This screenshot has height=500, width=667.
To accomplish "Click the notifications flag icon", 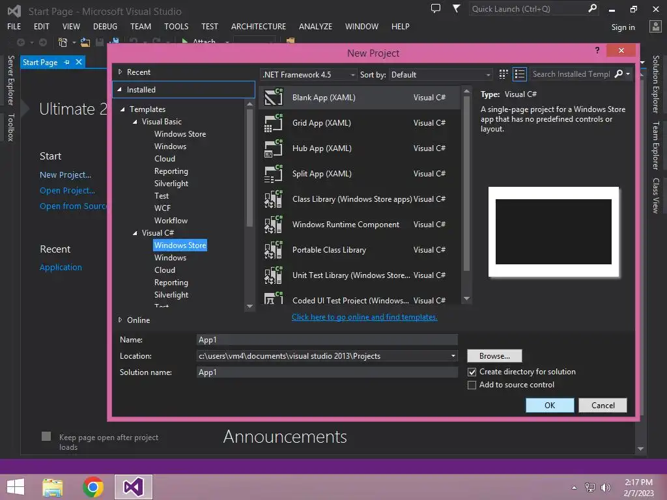I will pos(456,8).
